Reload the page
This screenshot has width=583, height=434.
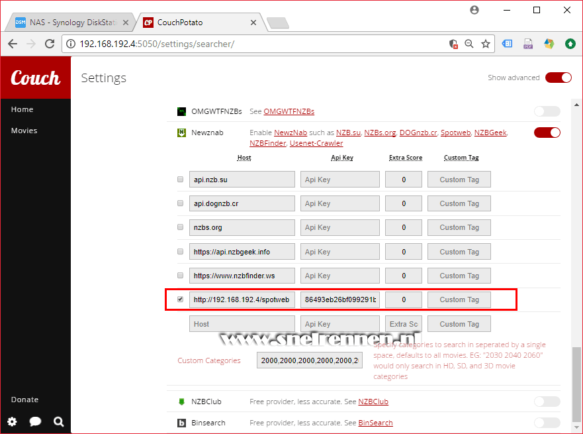tap(50, 44)
